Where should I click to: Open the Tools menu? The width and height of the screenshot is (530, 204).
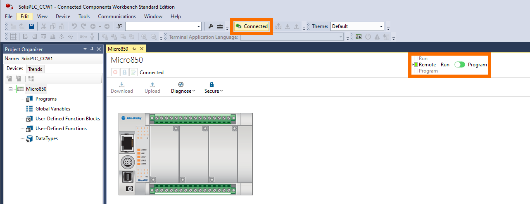tap(84, 16)
